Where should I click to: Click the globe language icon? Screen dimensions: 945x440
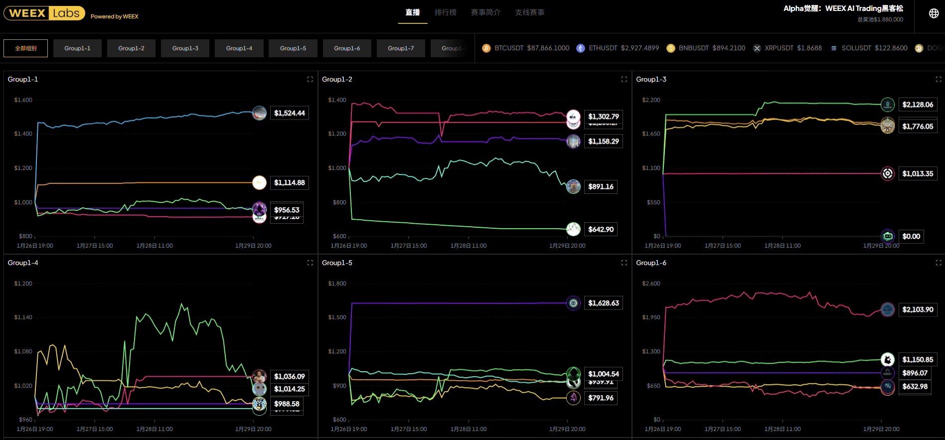coord(934,13)
